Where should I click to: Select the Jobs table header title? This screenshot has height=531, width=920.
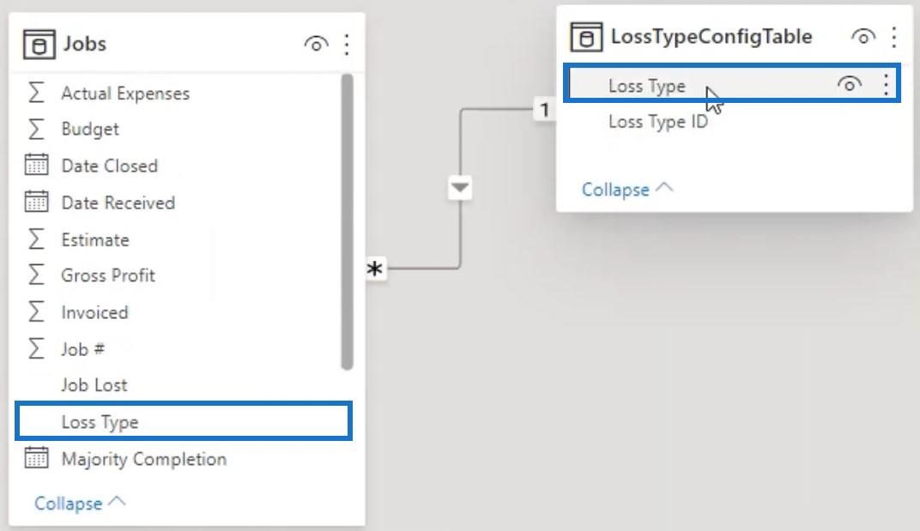[x=85, y=44]
